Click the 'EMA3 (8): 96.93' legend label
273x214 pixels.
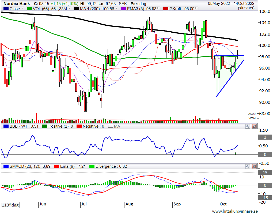coord(142,9)
